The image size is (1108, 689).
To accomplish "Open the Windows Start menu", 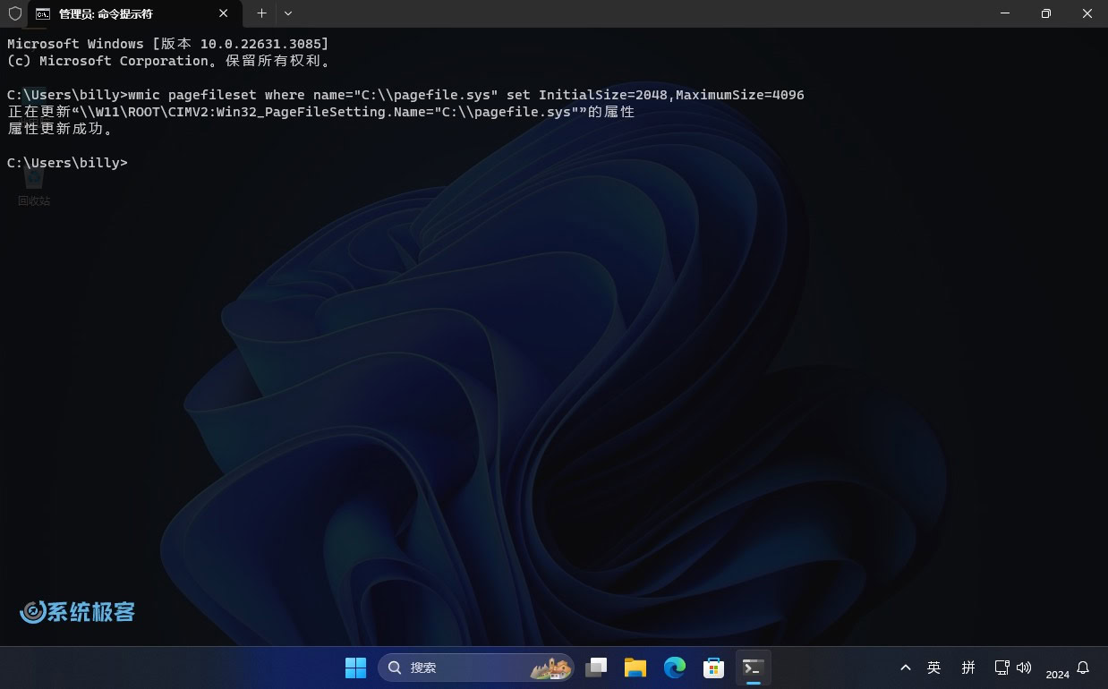I will point(355,668).
